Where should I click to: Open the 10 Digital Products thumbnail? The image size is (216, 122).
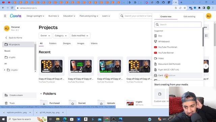tap(139, 66)
